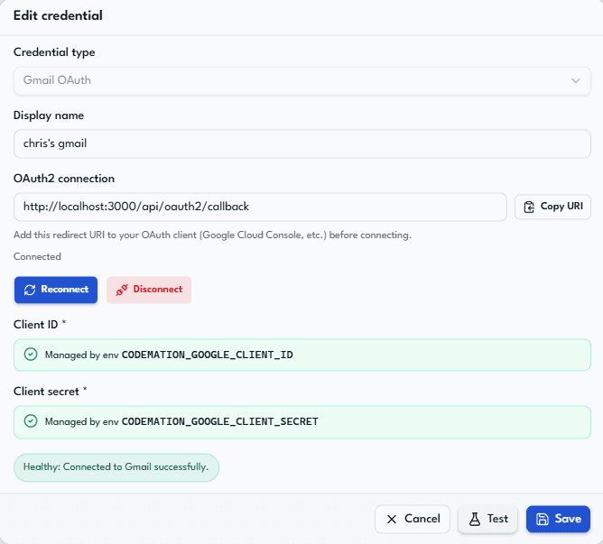
Task: Click the Edit credential title
Action: tap(58, 15)
